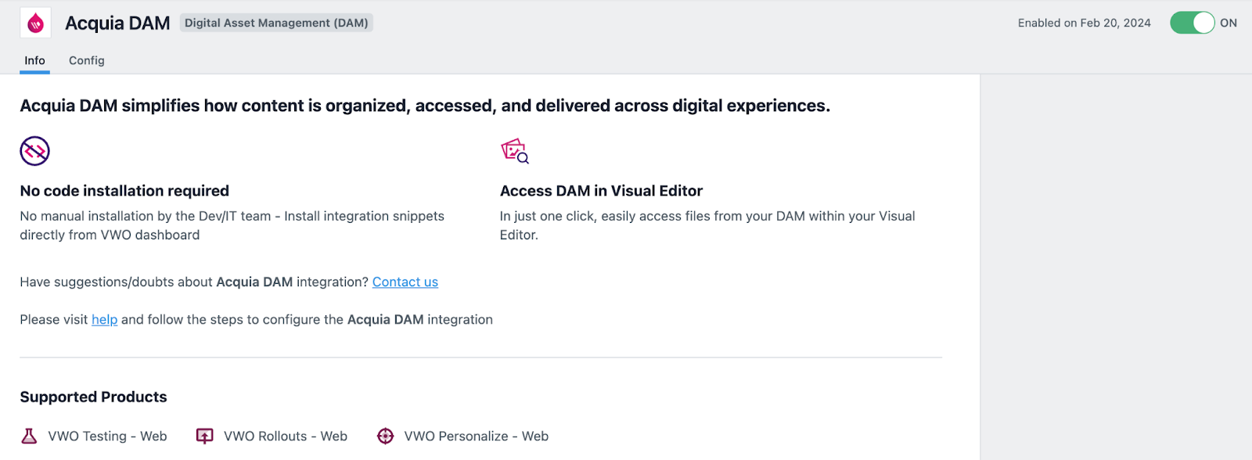The height and width of the screenshot is (460, 1252).
Task: Switch to the Config tab
Action: coord(87,60)
